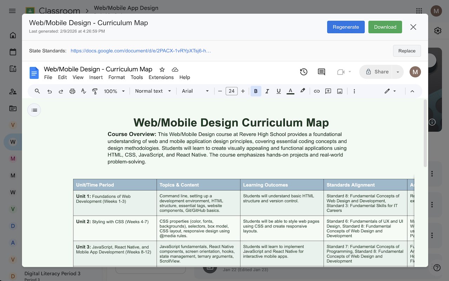Open the Edit menu
The image size is (449, 281).
[x=62, y=77]
